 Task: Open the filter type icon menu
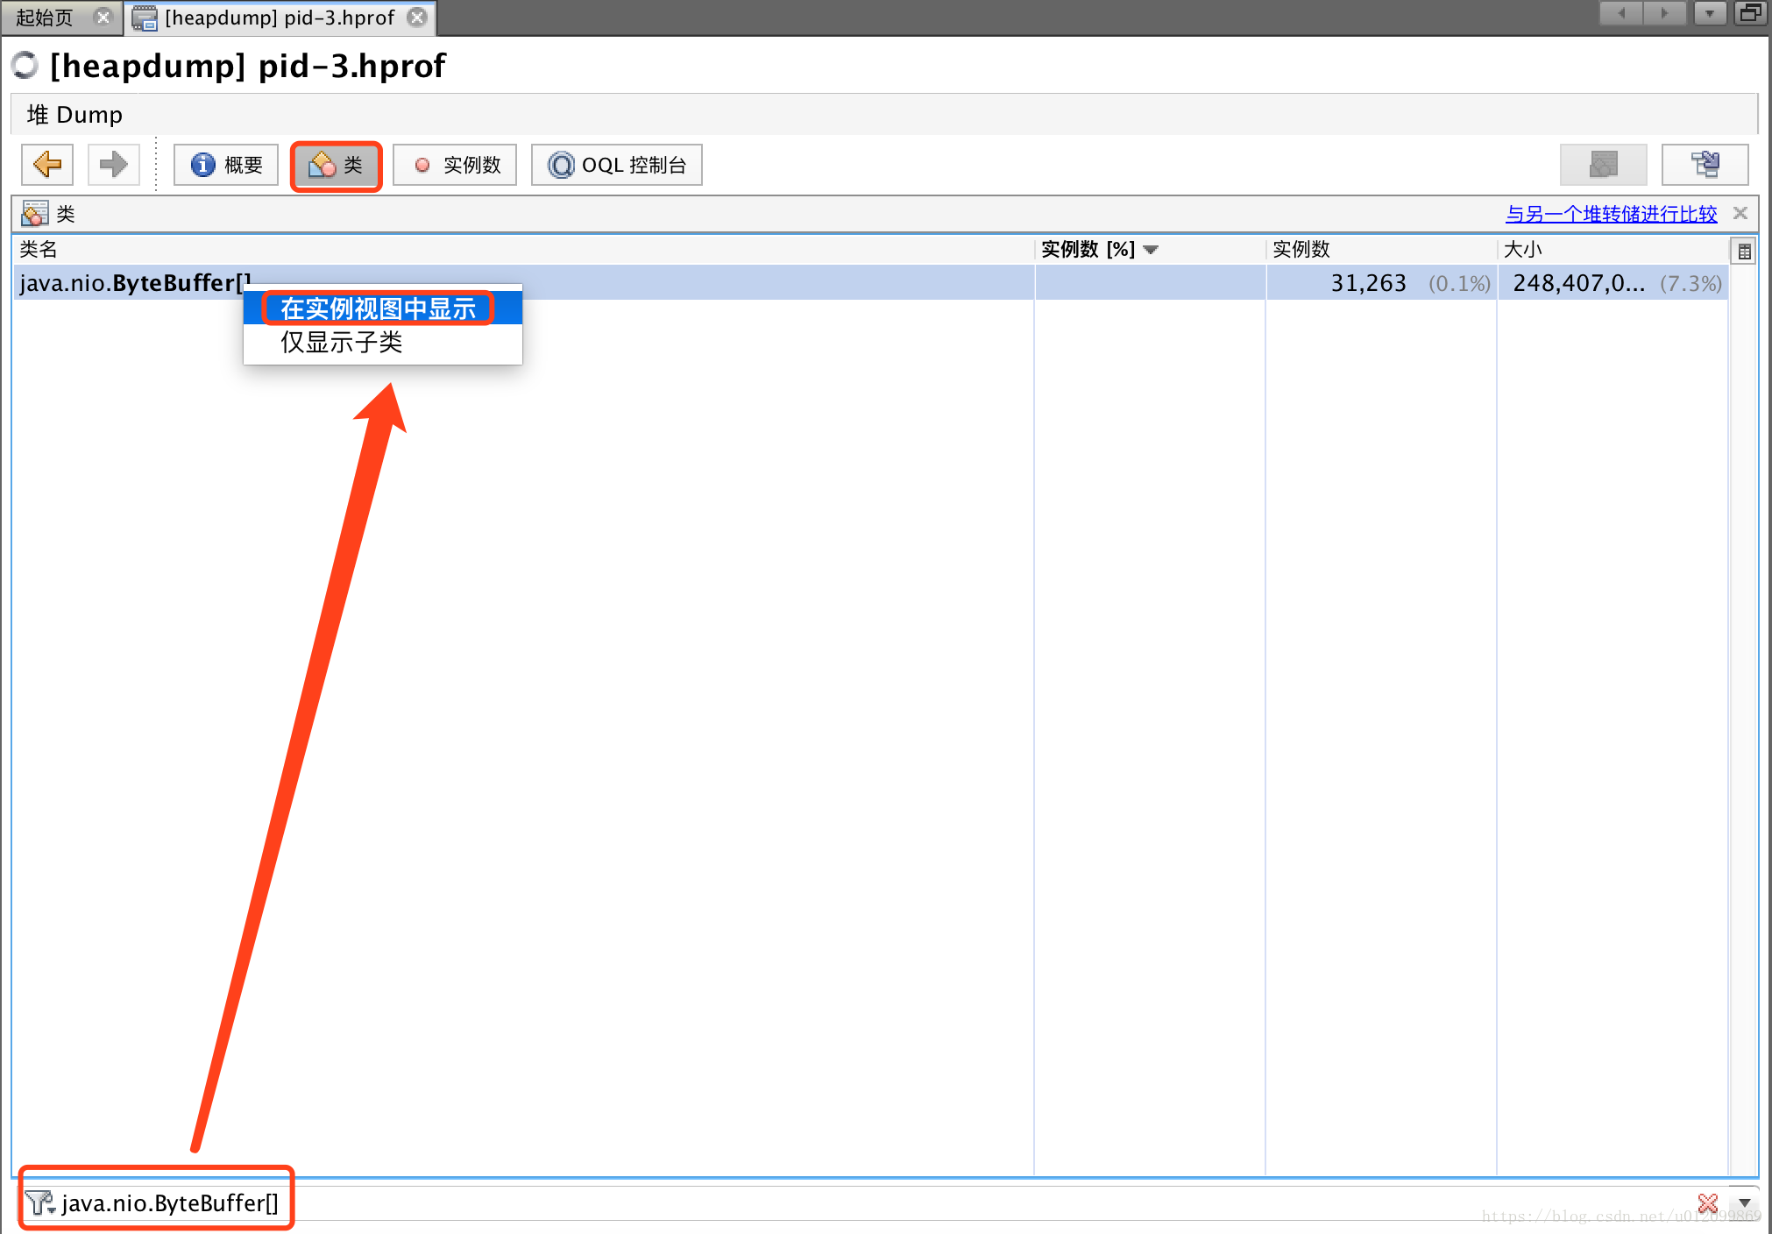pyautogui.click(x=40, y=1202)
